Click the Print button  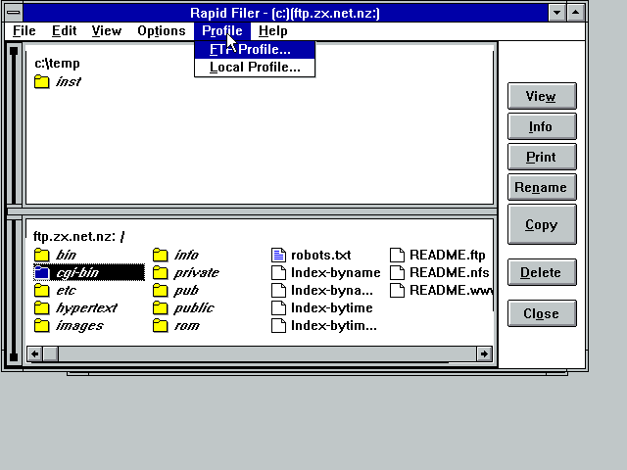542,157
